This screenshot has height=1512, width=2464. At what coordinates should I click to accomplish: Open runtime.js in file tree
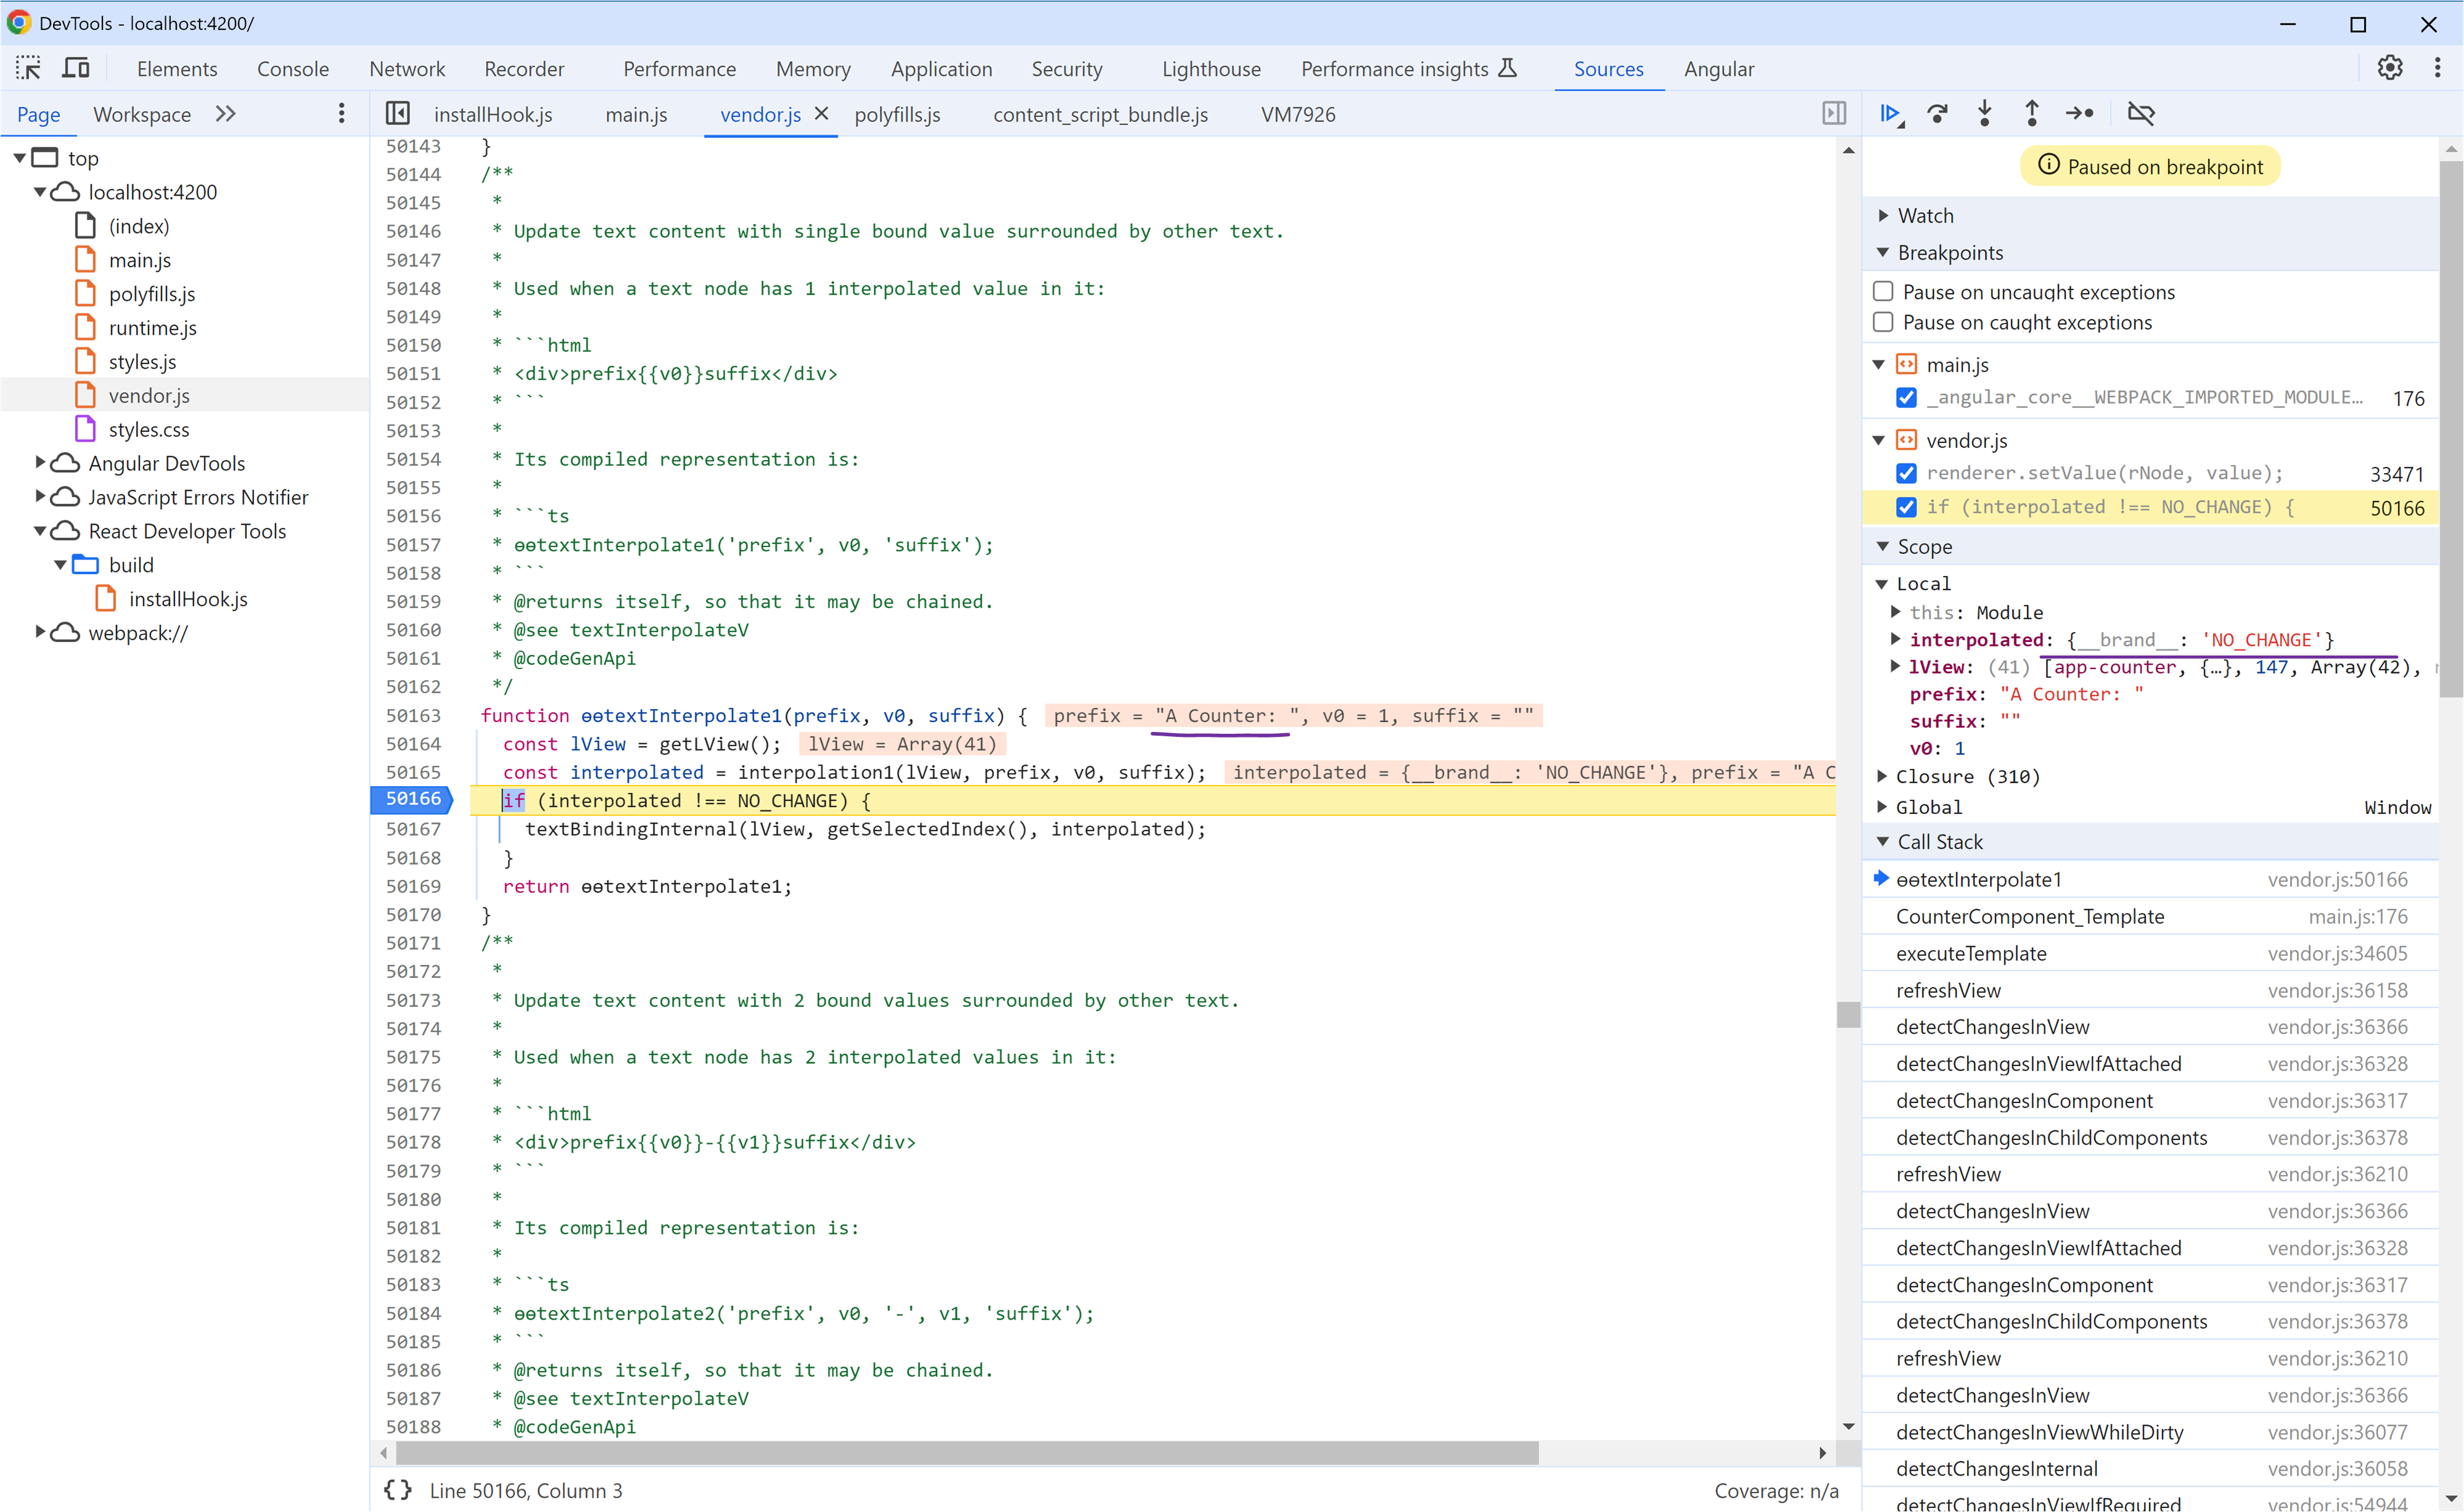click(x=152, y=328)
